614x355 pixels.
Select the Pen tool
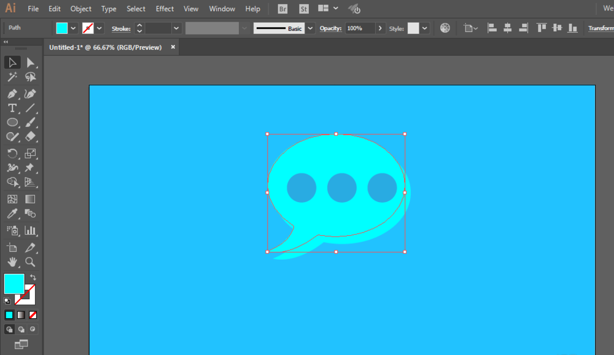coord(12,94)
